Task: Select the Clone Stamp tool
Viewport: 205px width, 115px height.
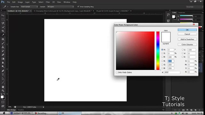Action: point(3,47)
